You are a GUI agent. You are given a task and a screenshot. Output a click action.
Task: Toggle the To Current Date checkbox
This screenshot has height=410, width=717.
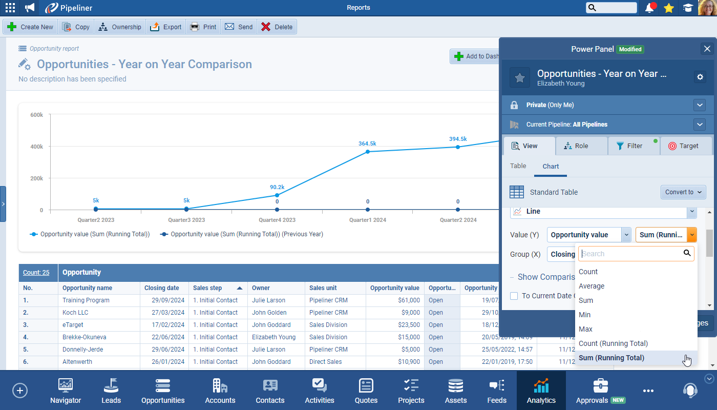[x=514, y=296]
